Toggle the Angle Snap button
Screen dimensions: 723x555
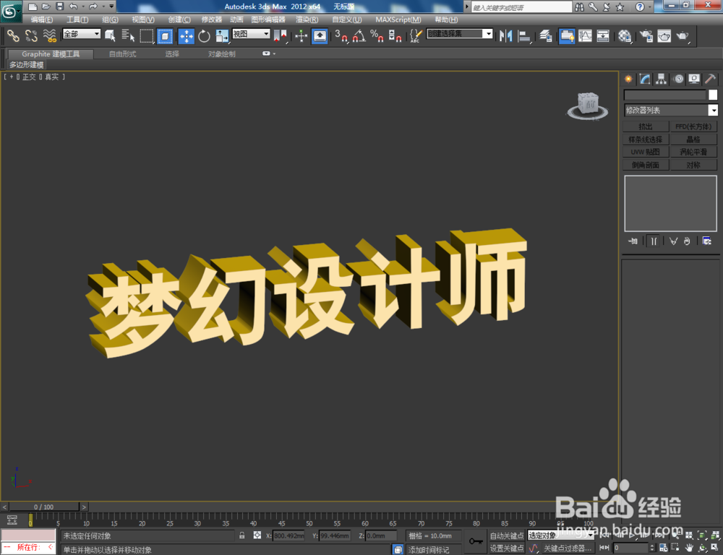(x=359, y=35)
